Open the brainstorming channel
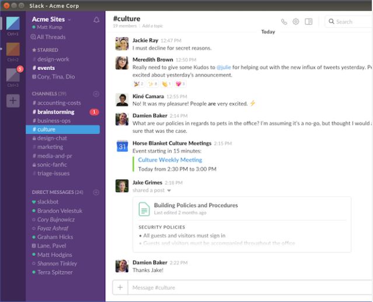The image size is (373, 302). click(53, 112)
